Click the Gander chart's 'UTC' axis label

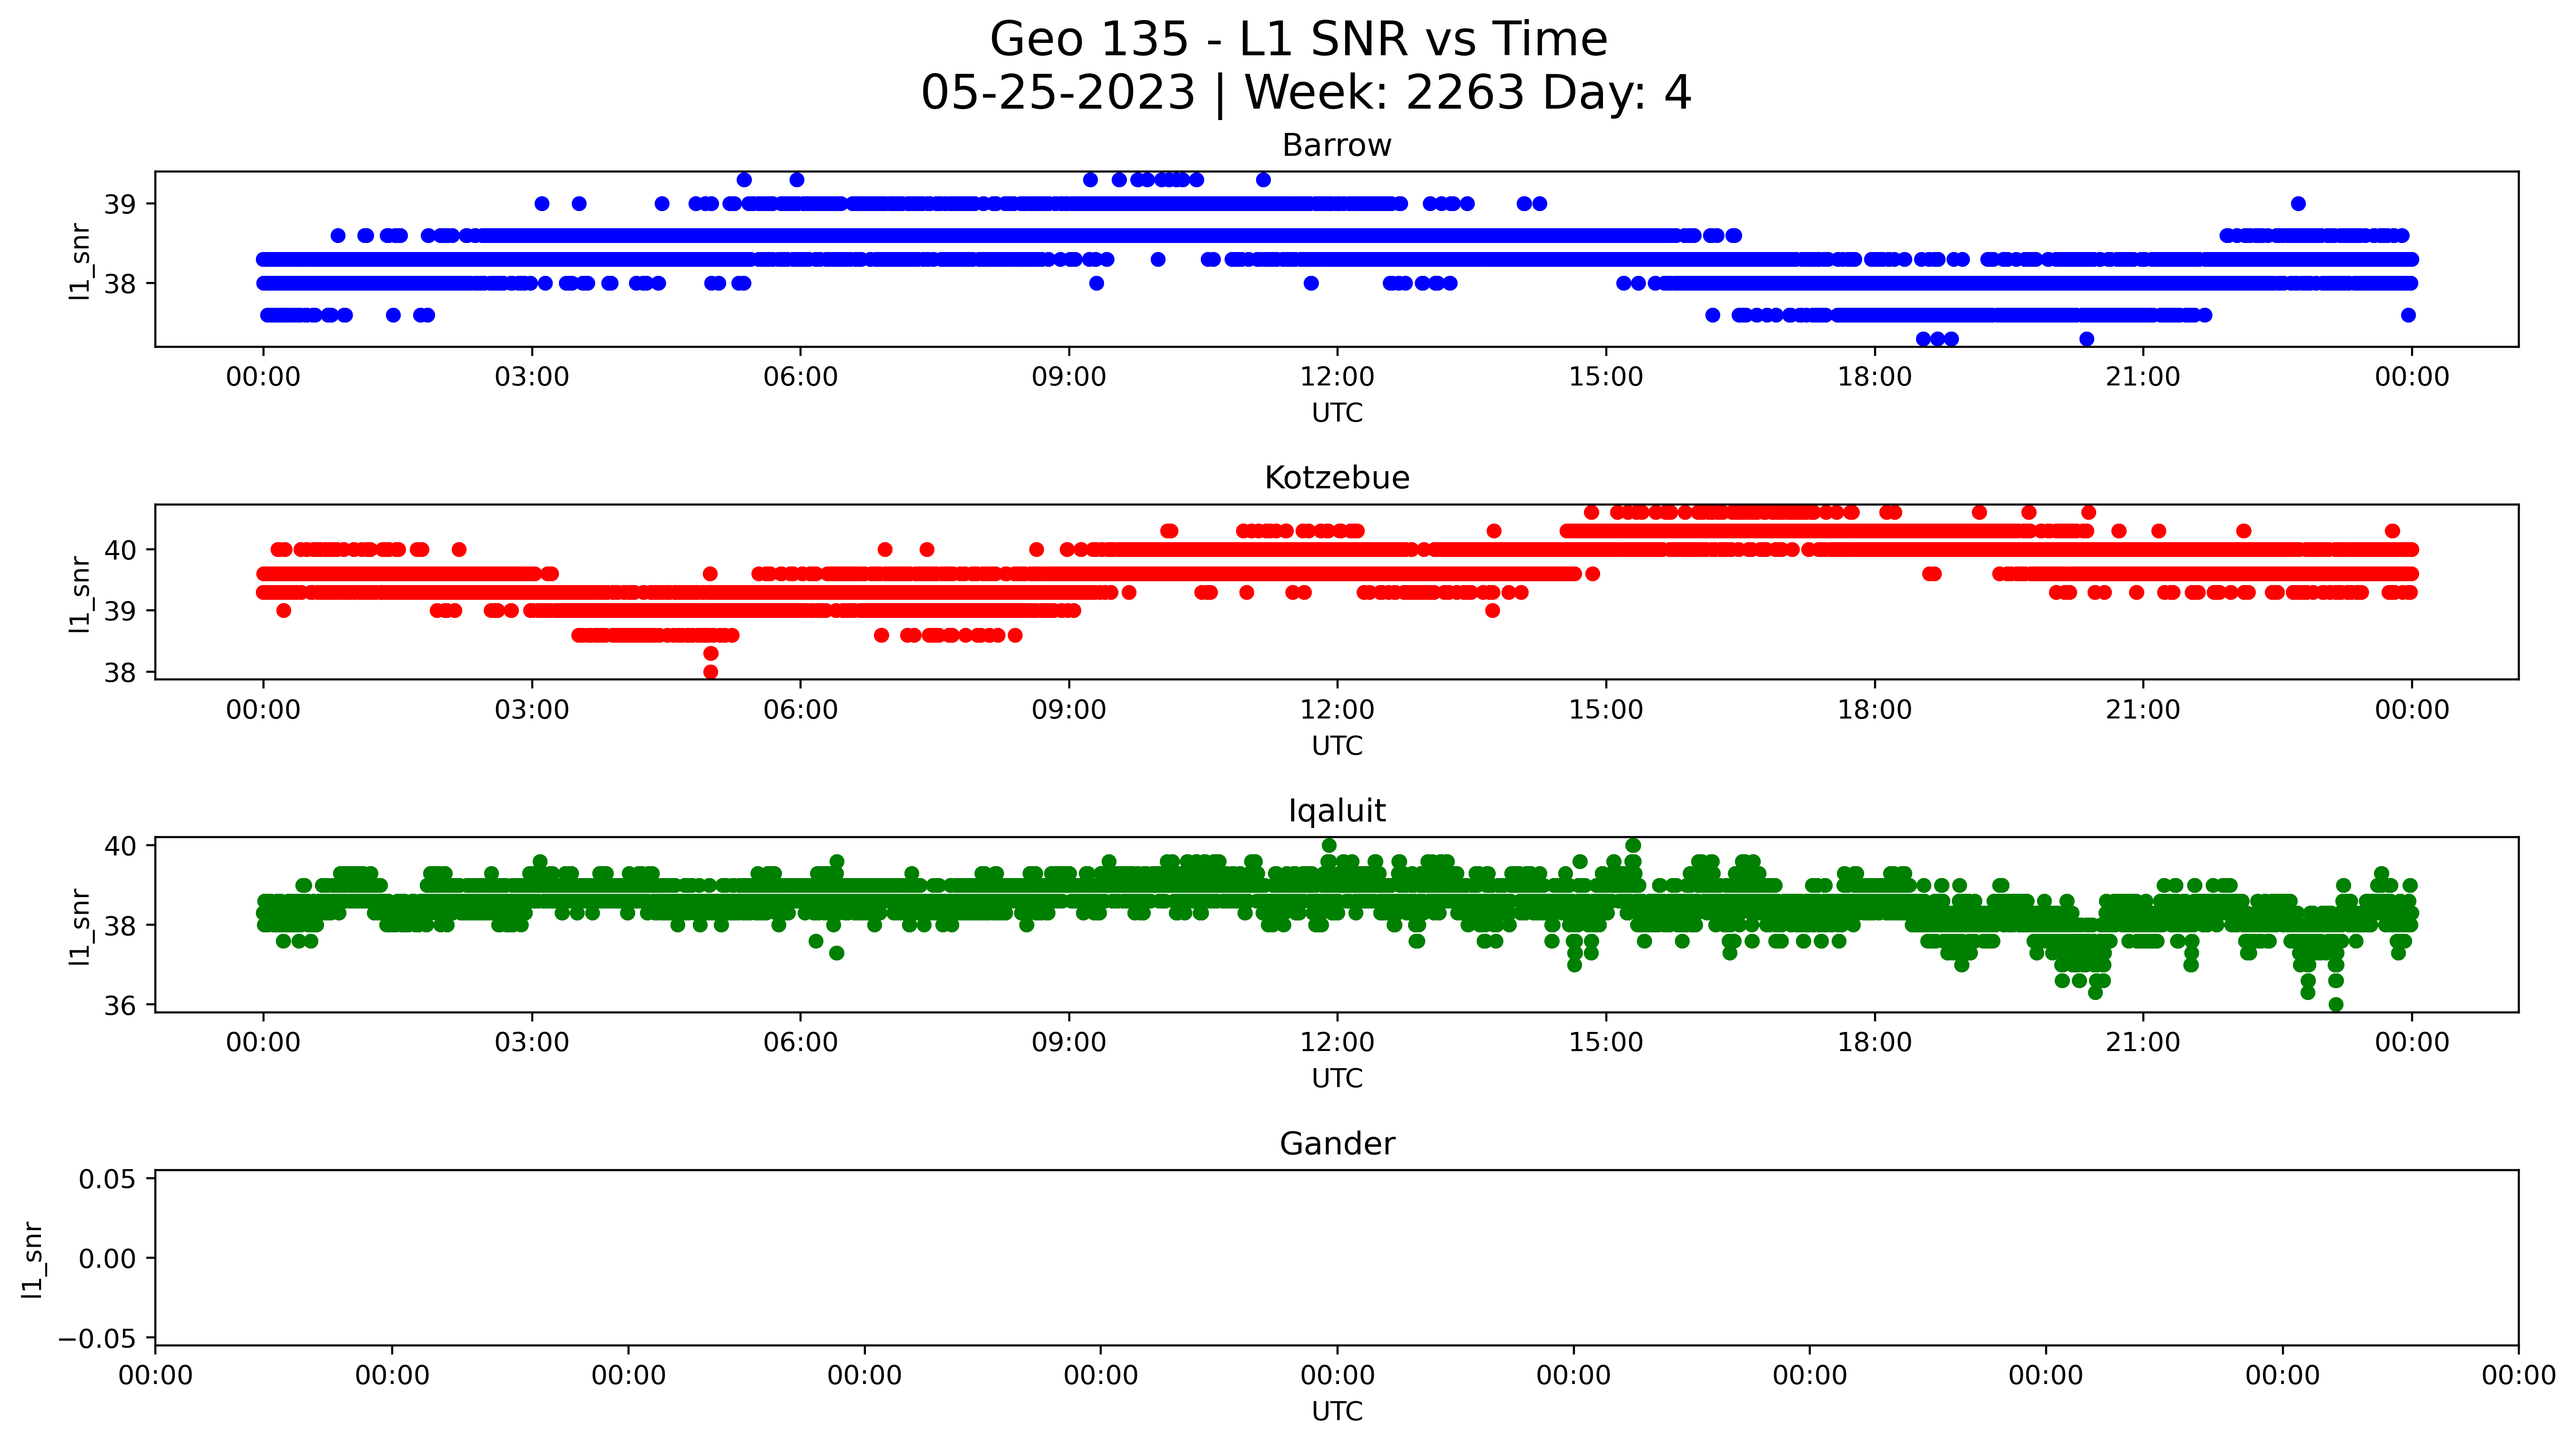[x=1337, y=1412]
